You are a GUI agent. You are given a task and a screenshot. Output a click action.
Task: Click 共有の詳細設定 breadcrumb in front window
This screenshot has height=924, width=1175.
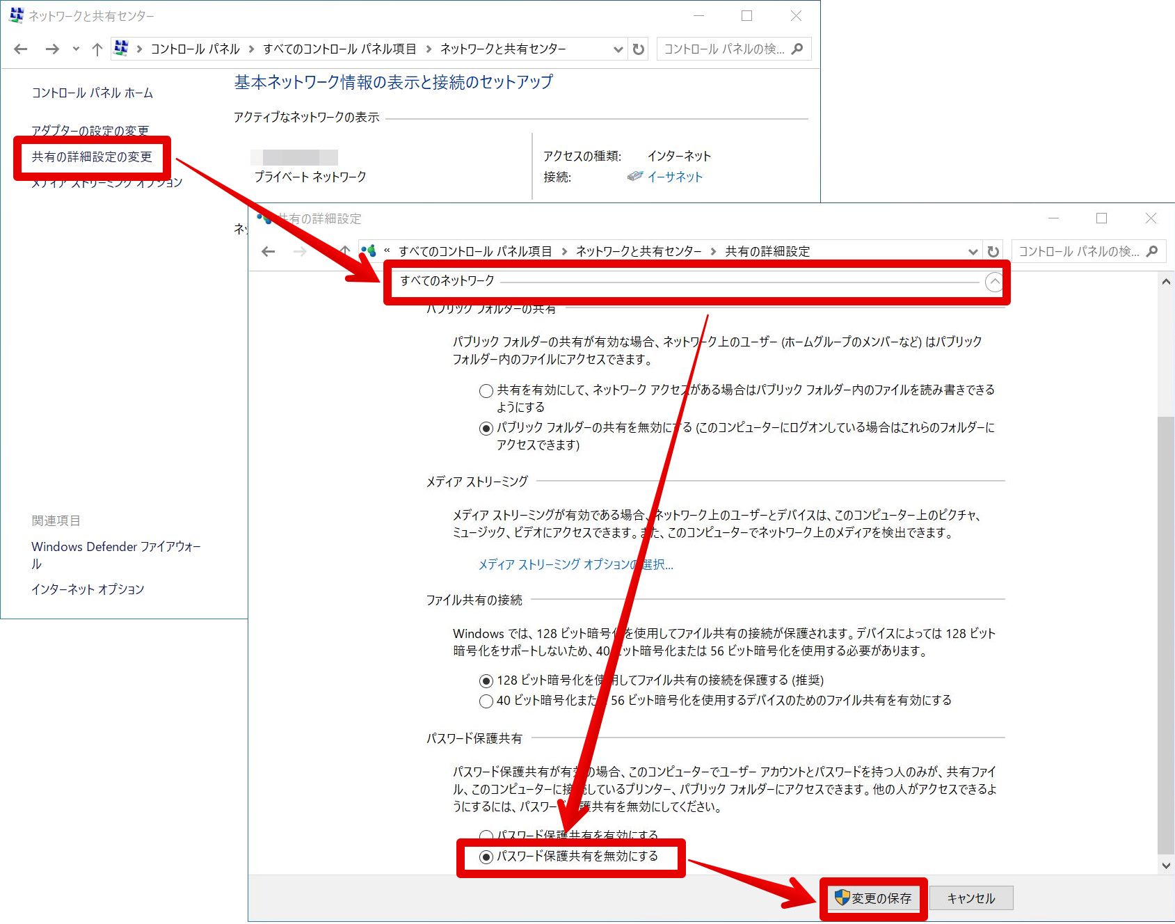coord(767,251)
